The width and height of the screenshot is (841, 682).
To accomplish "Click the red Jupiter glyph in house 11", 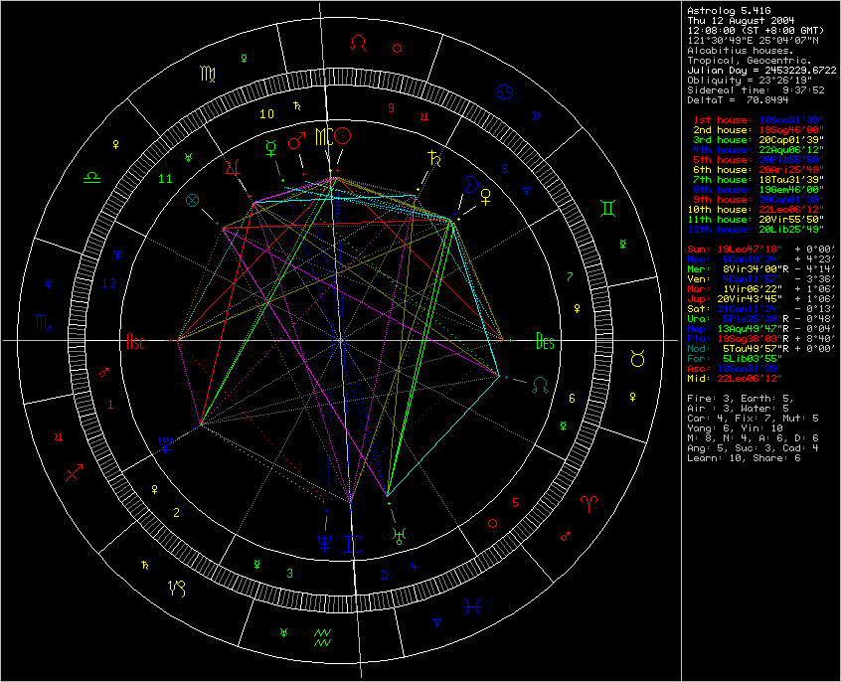I will click(x=235, y=165).
